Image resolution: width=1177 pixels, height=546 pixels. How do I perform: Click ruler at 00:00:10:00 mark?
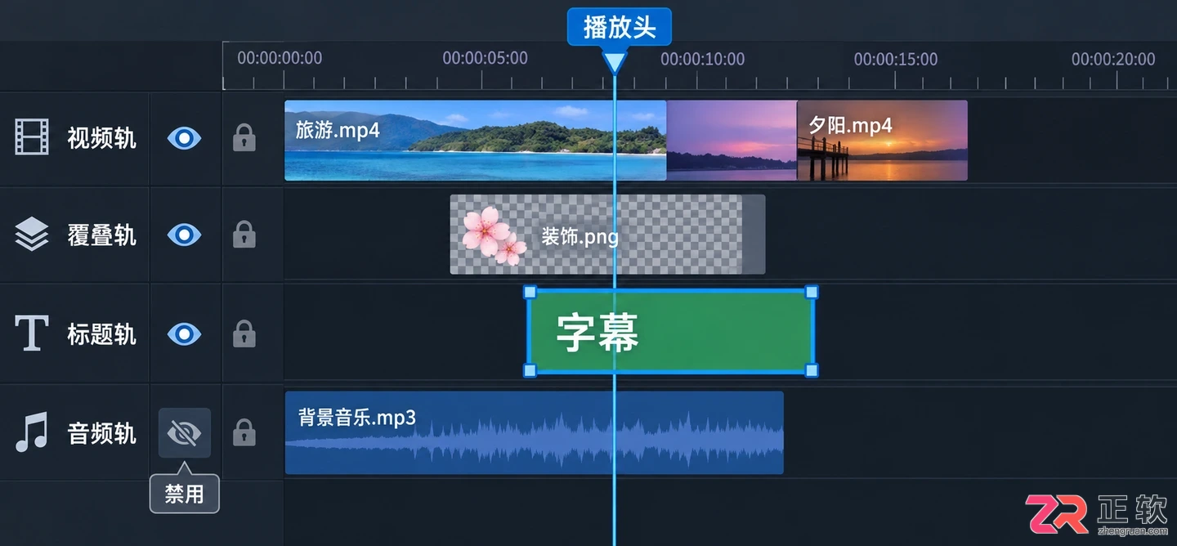[x=702, y=59]
